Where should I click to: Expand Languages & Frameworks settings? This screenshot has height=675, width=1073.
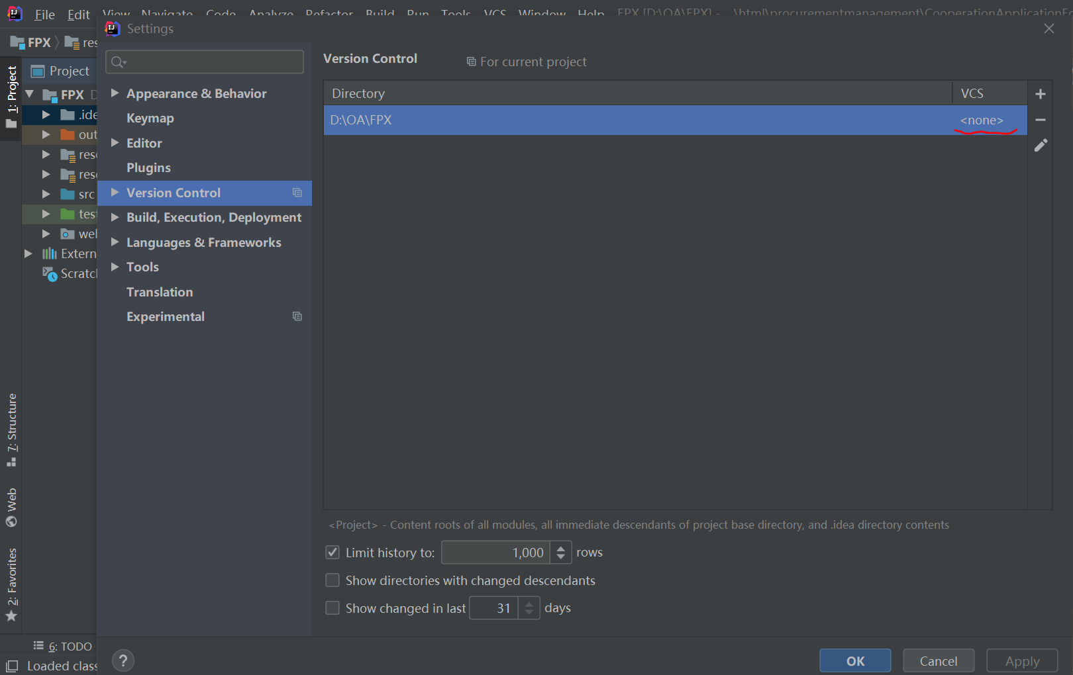click(115, 242)
